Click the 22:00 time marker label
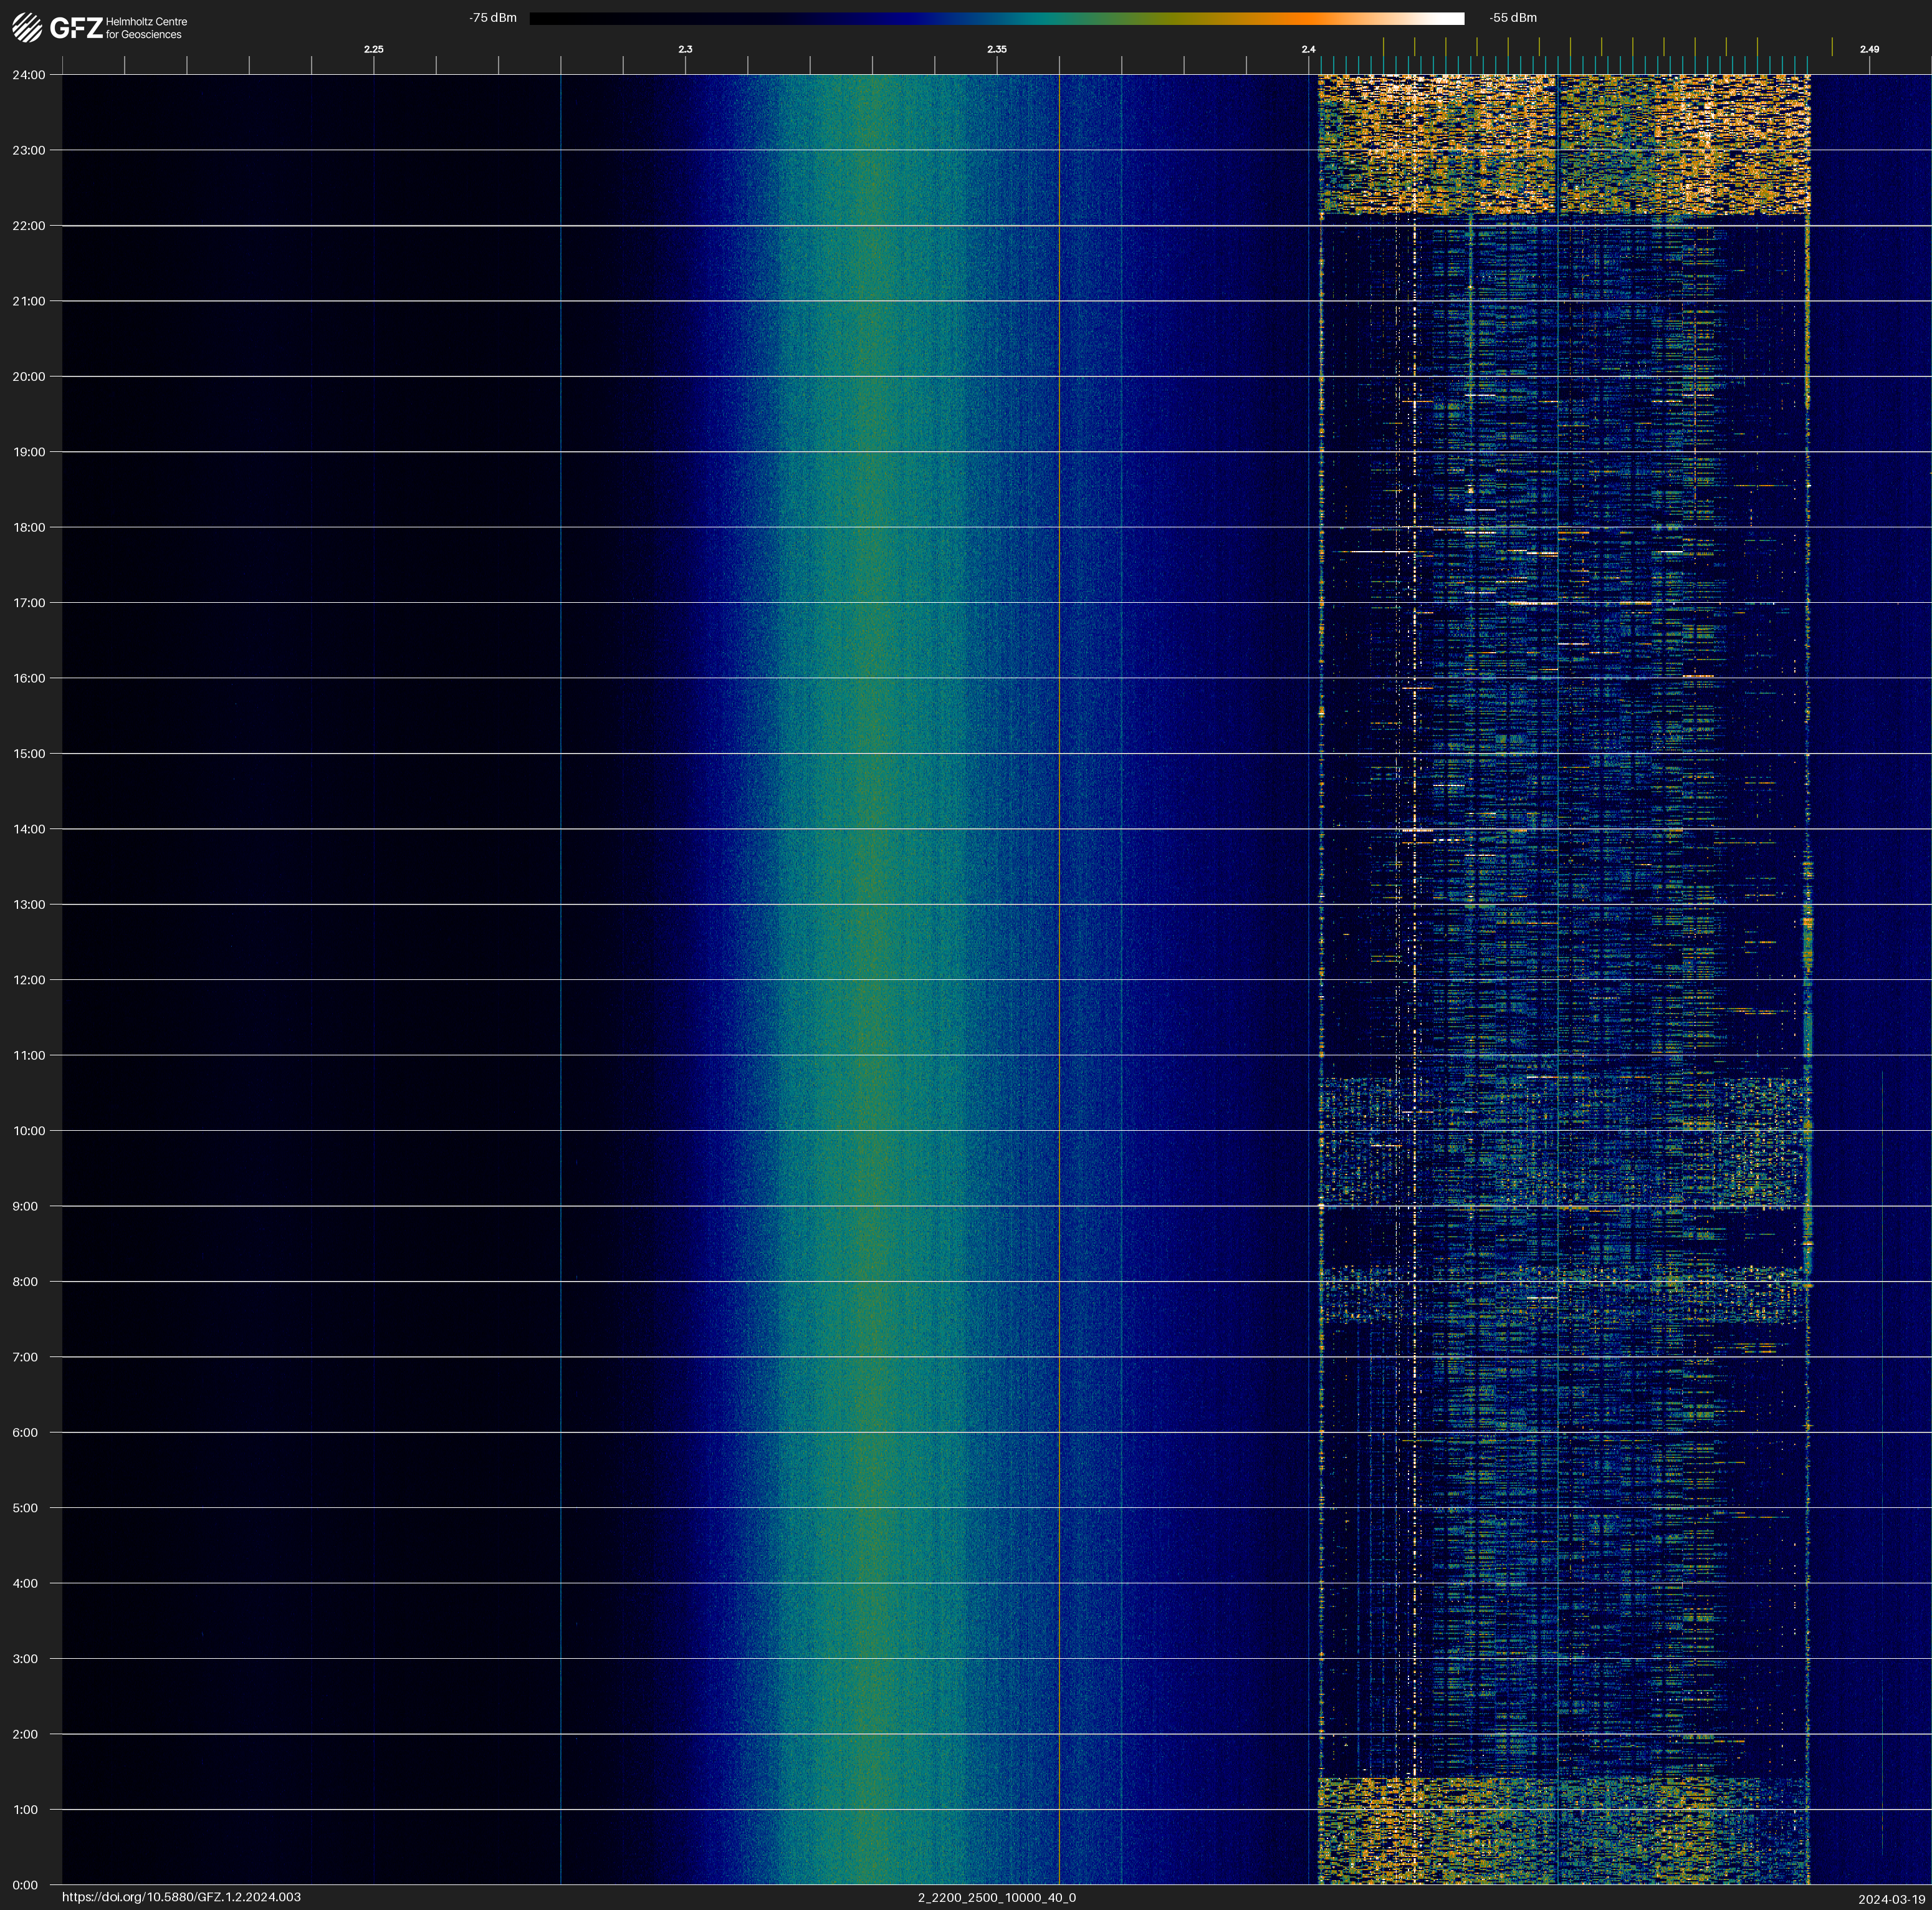 (x=28, y=226)
